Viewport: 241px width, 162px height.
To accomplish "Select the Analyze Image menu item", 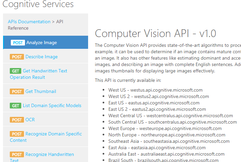I will (42, 43).
